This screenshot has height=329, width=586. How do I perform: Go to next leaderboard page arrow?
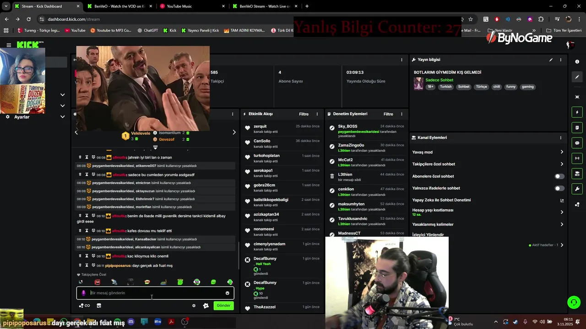[234, 133]
